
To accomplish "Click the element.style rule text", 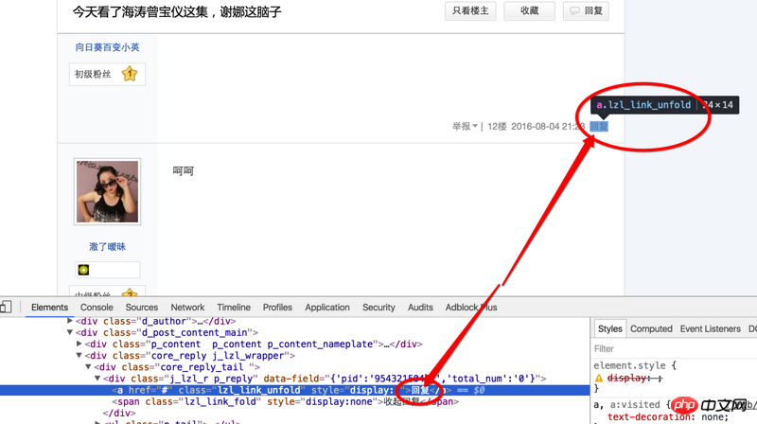I will [634, 365].
